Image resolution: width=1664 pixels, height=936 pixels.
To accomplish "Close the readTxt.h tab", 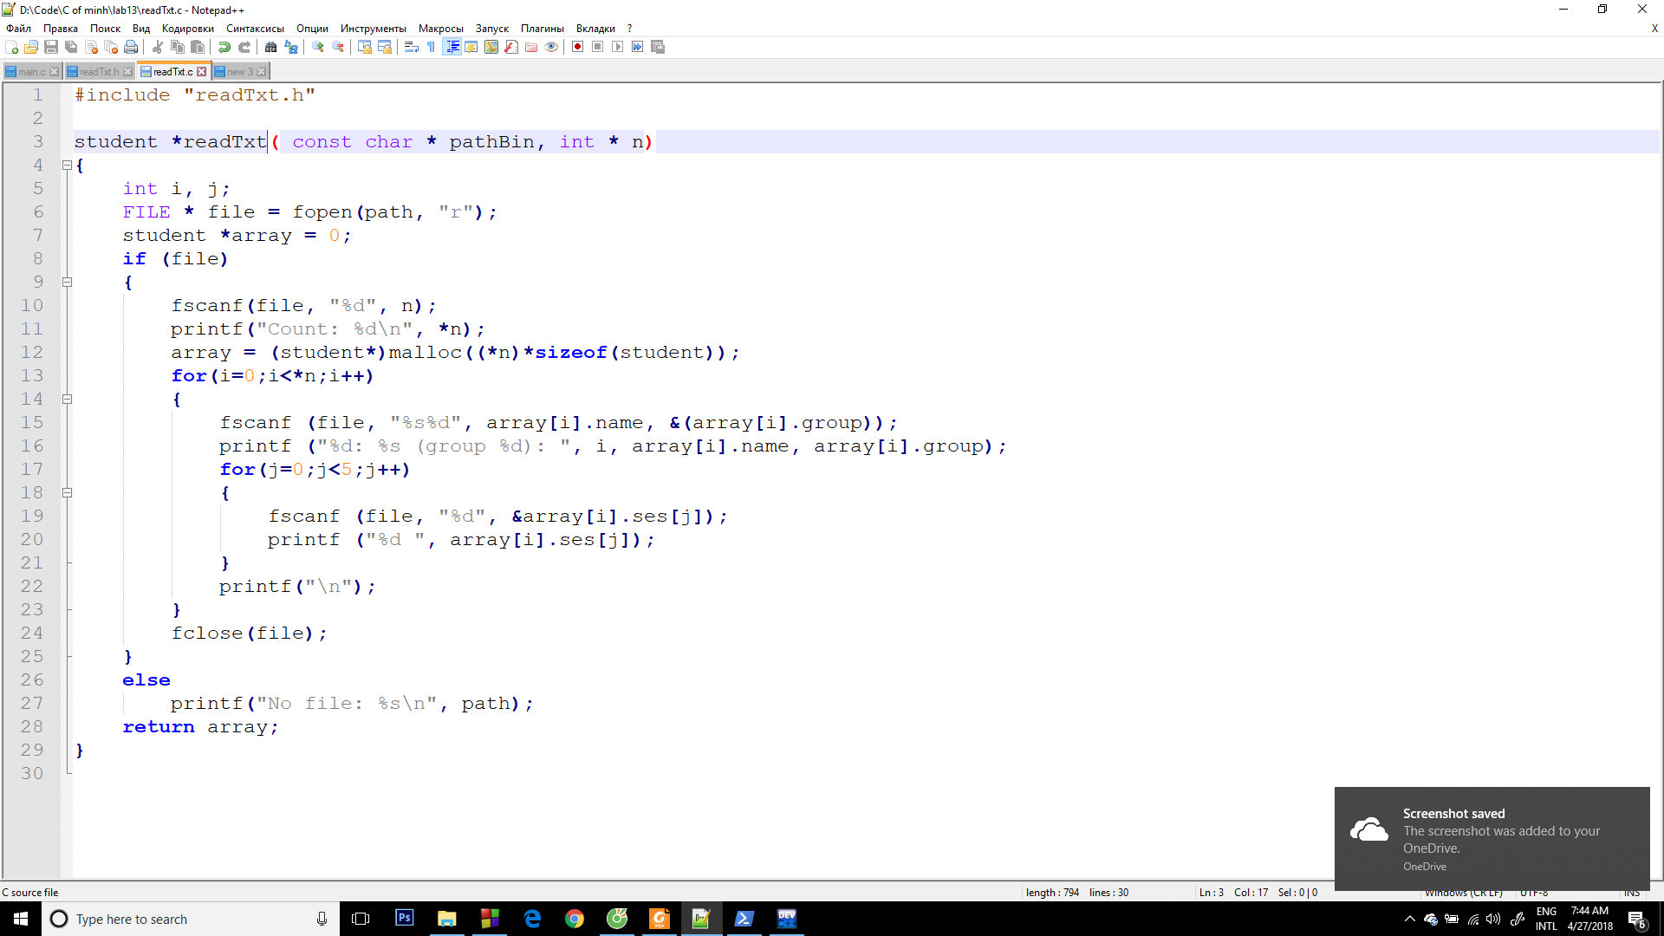I will (x=128, y=72).
